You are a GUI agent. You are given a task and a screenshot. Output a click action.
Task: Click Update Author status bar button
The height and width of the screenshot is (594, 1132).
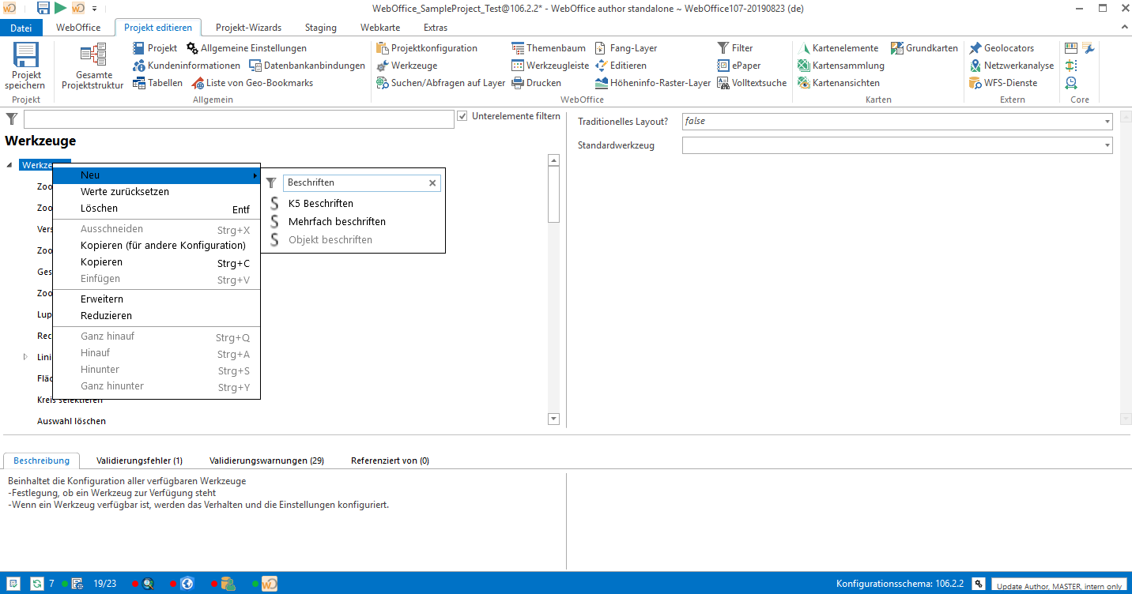click(x=1059, y=586)
